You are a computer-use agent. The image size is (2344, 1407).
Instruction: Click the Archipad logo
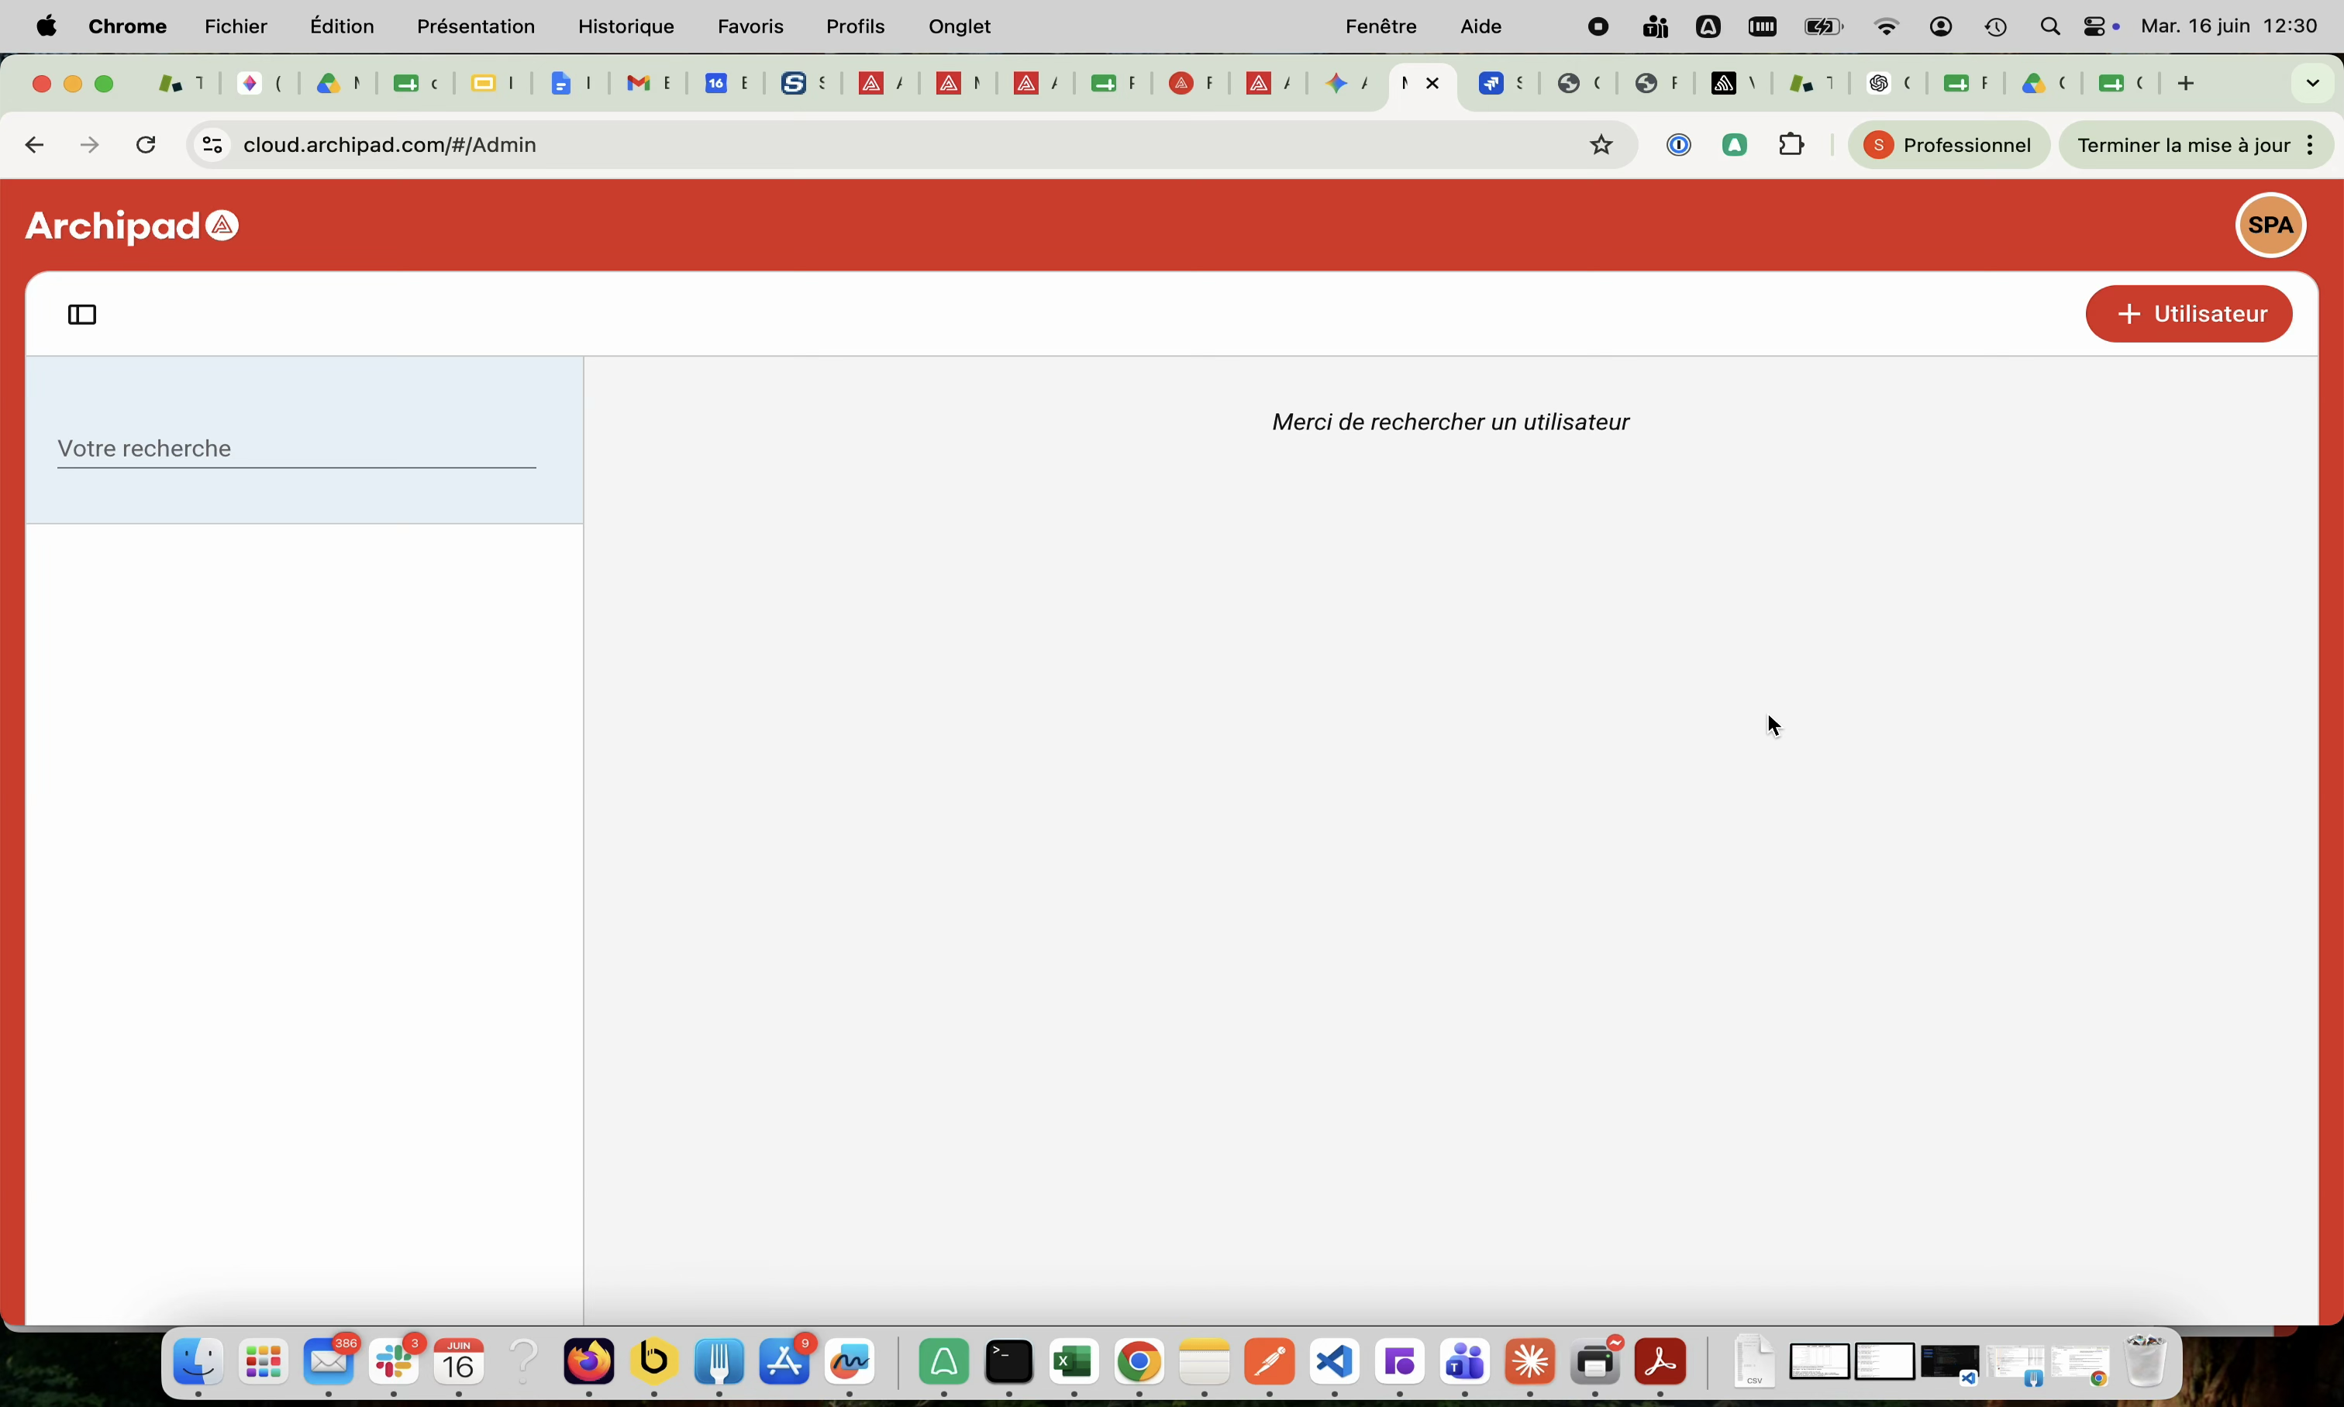click(132, 226)
